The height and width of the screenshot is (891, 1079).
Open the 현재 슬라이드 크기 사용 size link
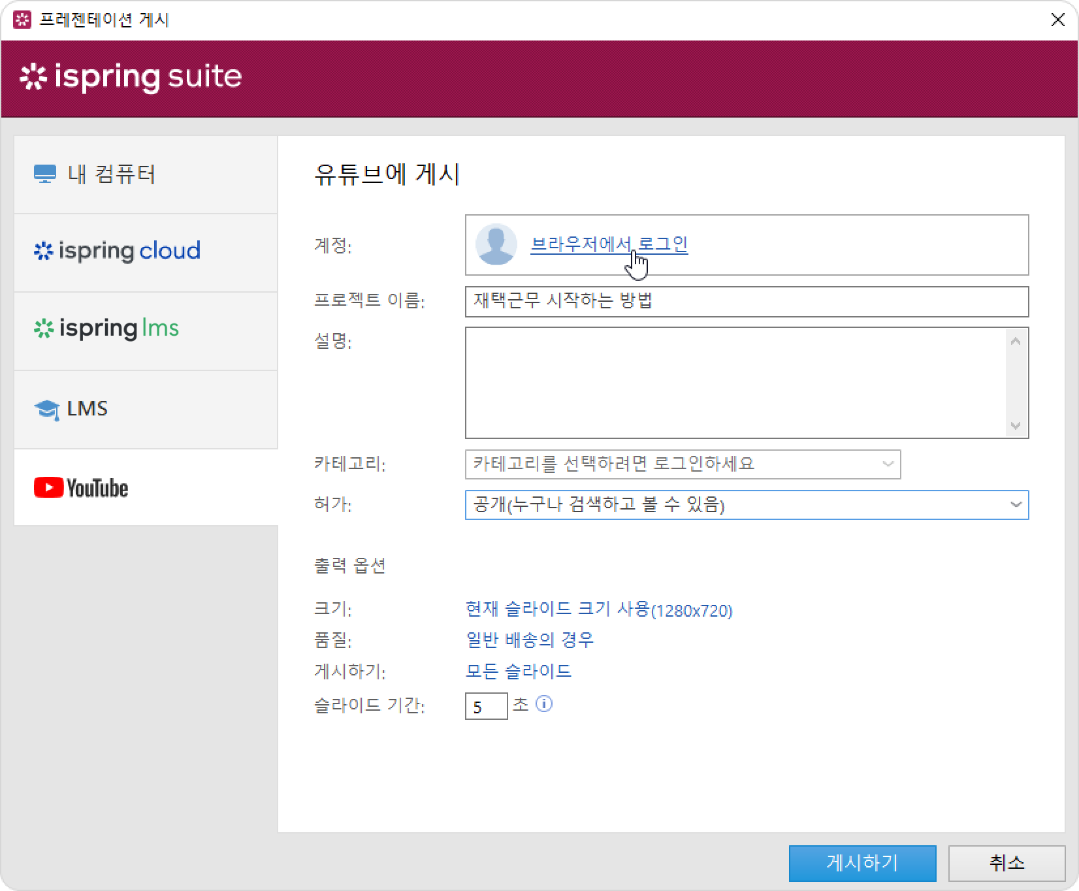(598, 609)
